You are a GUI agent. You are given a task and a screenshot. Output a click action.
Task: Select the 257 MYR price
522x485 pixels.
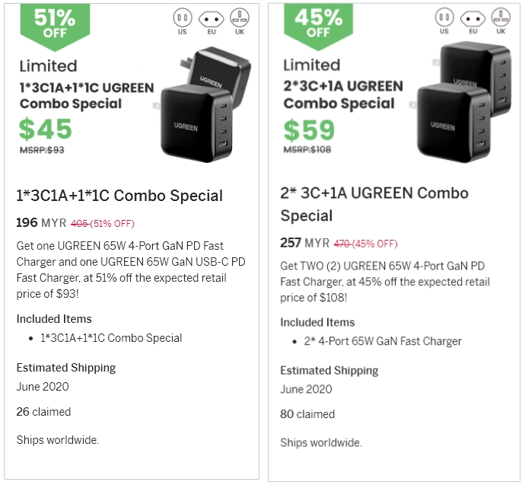pos(306,243)
